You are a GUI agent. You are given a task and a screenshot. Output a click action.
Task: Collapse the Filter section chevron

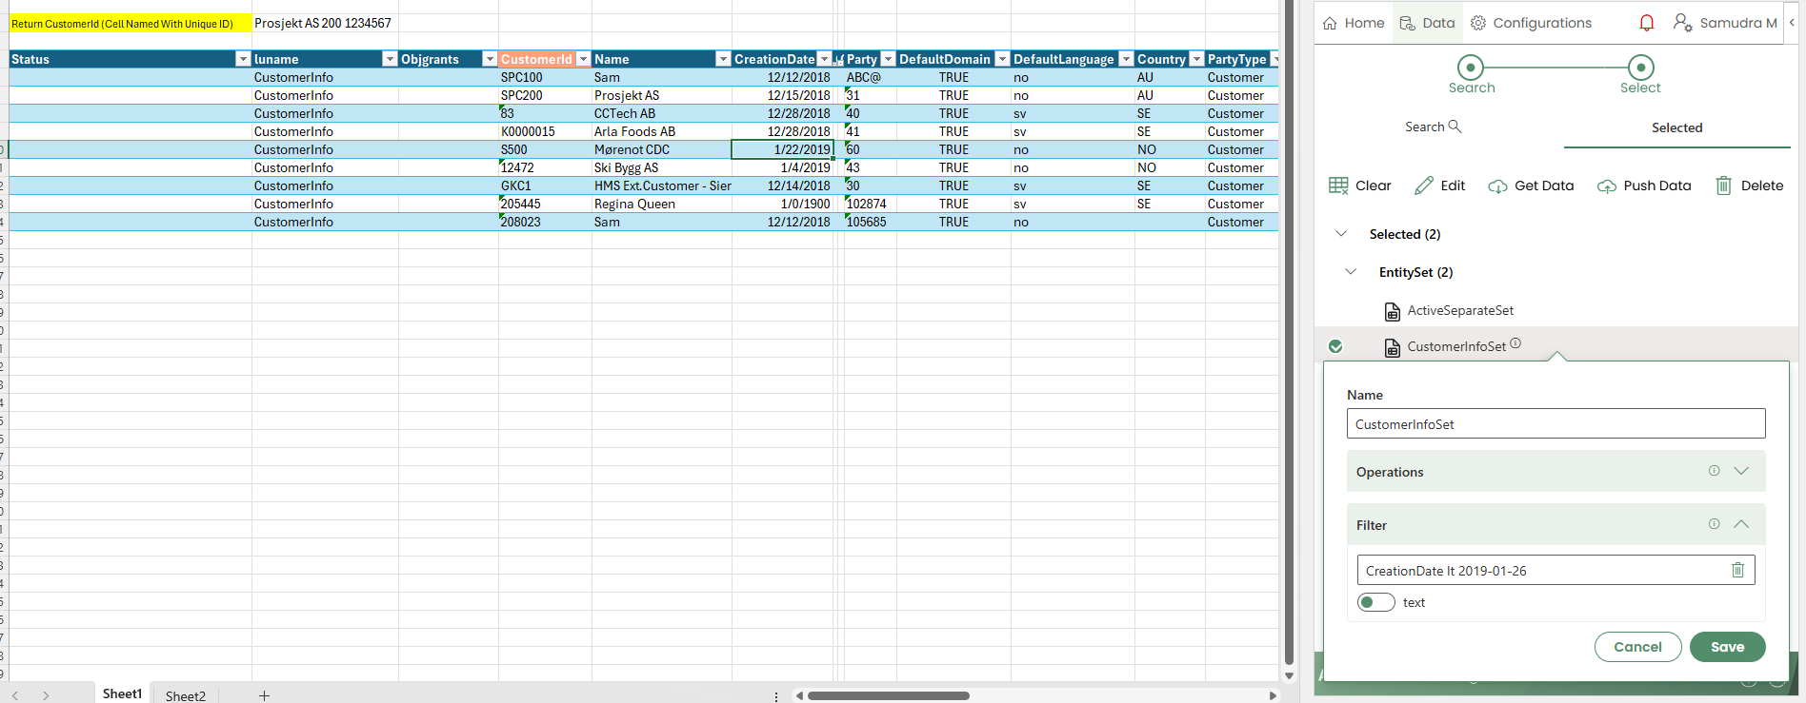(1741, 524)
